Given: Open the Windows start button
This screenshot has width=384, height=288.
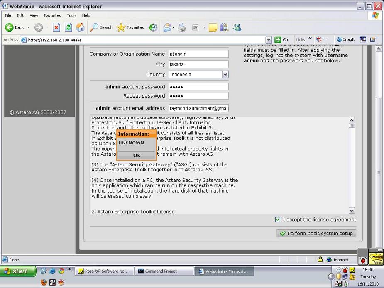Looking at the screenshot, I should (x=18, y=271).
